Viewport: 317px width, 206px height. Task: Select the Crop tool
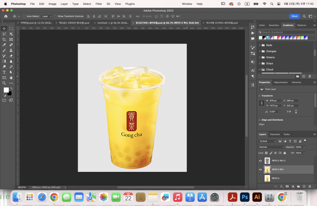point(4,39)
